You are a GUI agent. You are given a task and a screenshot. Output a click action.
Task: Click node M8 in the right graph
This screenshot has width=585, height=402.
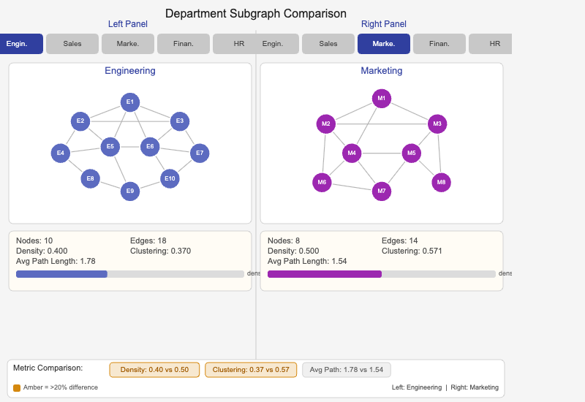coord(441,182)
